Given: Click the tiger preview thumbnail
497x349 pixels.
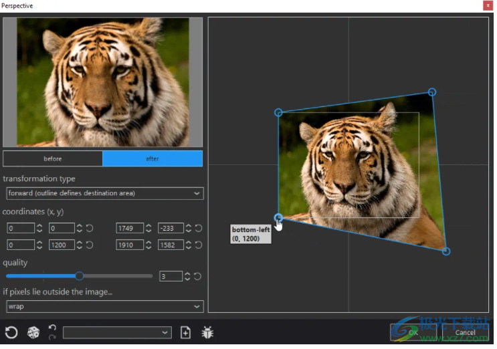Looking at the screenshot, I should [x=103, y=82].
